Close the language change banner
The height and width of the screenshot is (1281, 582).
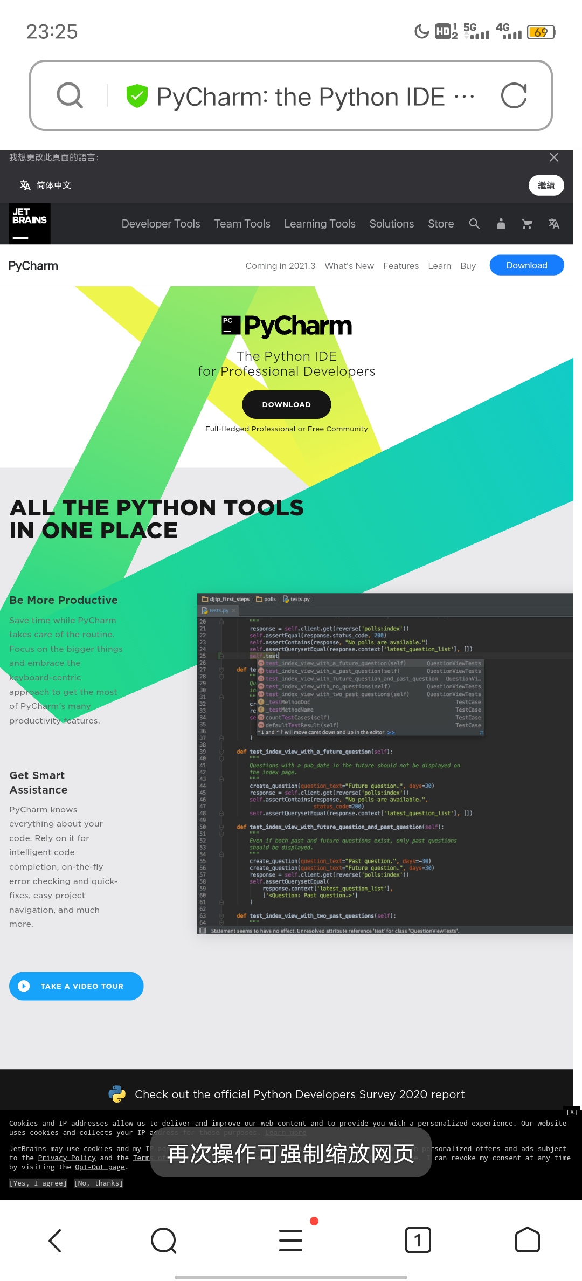click(553, 157)
